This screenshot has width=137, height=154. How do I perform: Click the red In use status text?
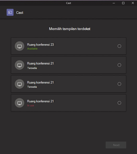31,105
